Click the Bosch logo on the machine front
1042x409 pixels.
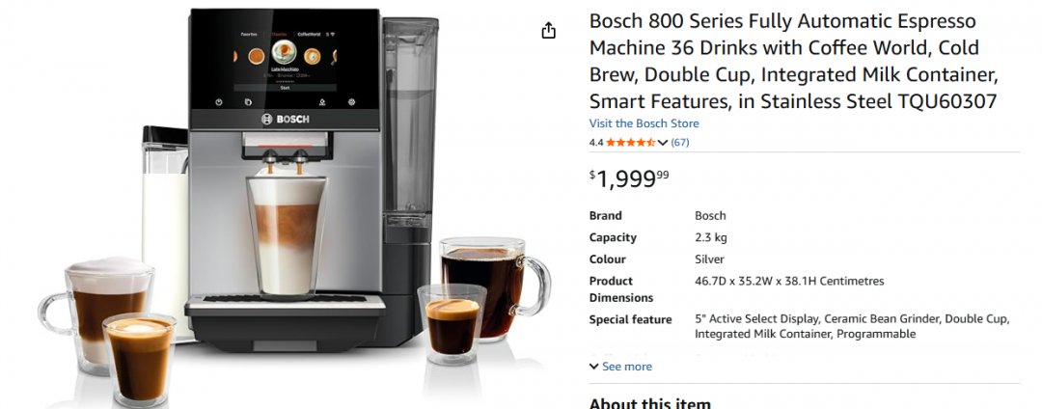point(285,119)
